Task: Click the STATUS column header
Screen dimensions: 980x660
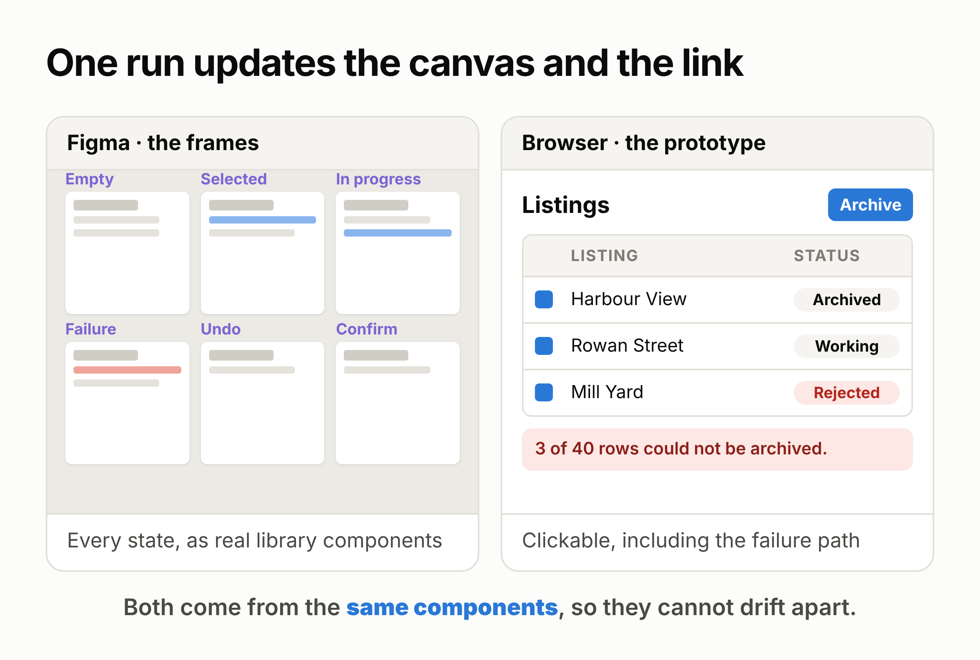Action: point(826,255)
